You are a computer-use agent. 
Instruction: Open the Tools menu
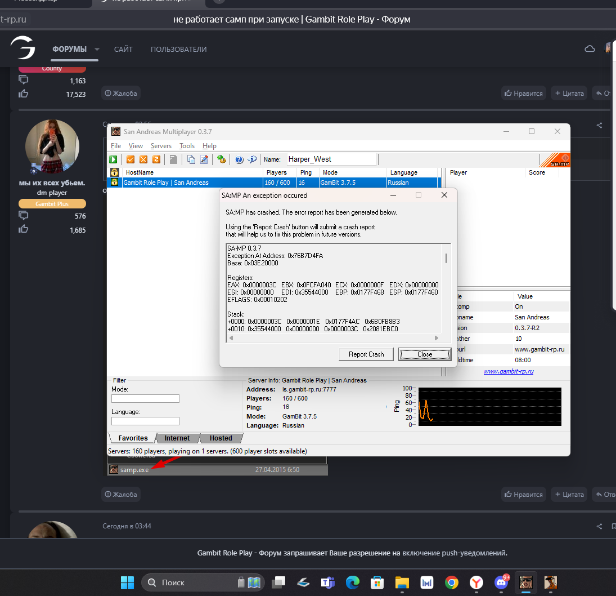[x=187, y=146]
